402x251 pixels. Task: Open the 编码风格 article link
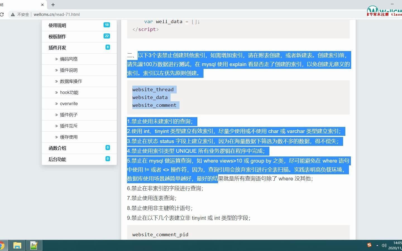click(69, 59)
